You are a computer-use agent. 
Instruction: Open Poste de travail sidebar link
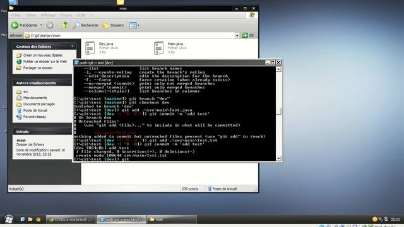[35, 110]
